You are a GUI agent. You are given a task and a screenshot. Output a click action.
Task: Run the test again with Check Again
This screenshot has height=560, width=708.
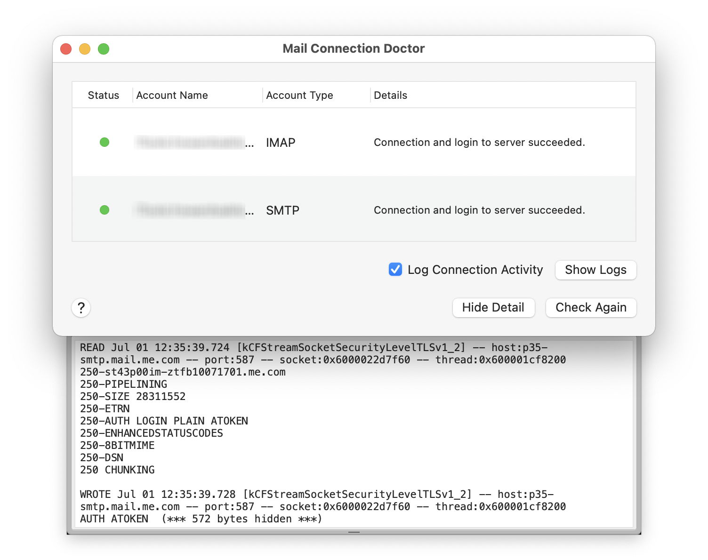pyautogui.click(x=591, y=308)
